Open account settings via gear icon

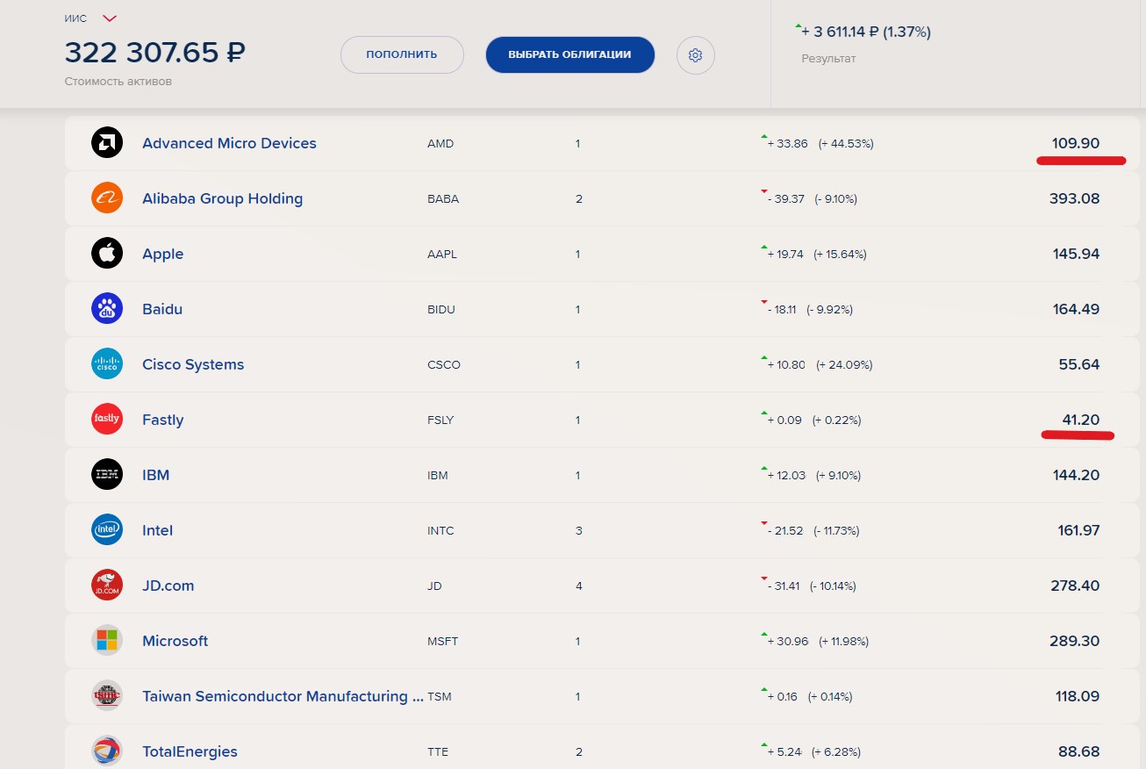(x=696, y=55)
